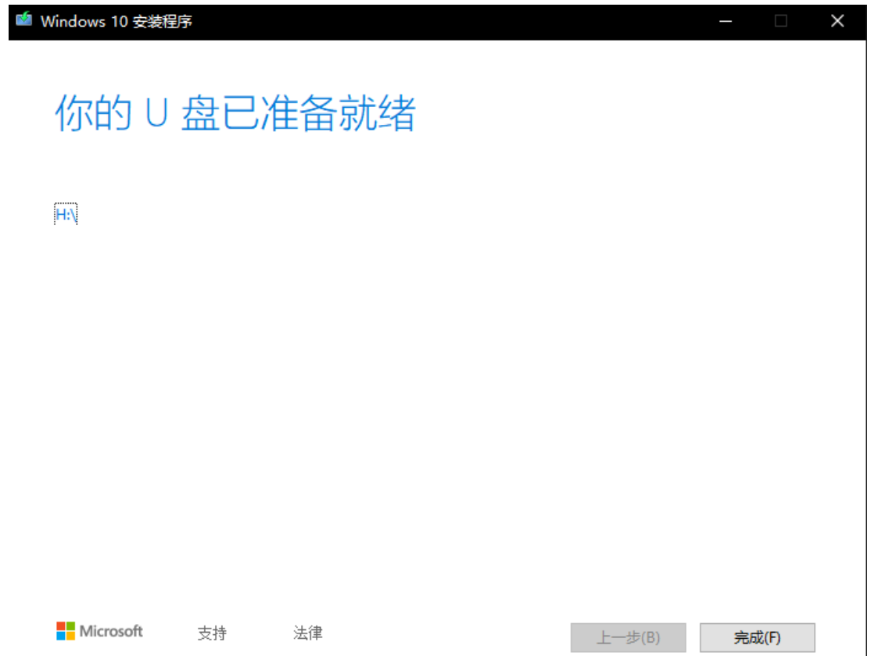Click the 完成(F) button to finish
The image size is (871, 656).
[x=757, y=637]
